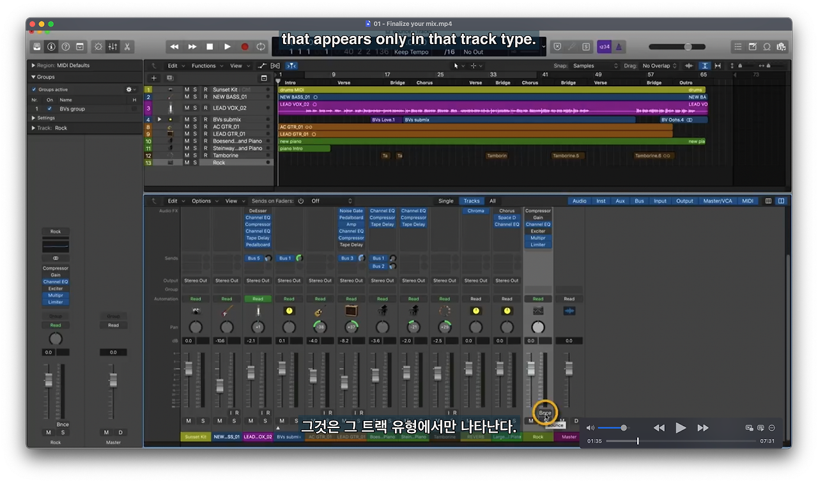Filter mixer by Inst channel strips
818x483 pixels.
[601, 201]
